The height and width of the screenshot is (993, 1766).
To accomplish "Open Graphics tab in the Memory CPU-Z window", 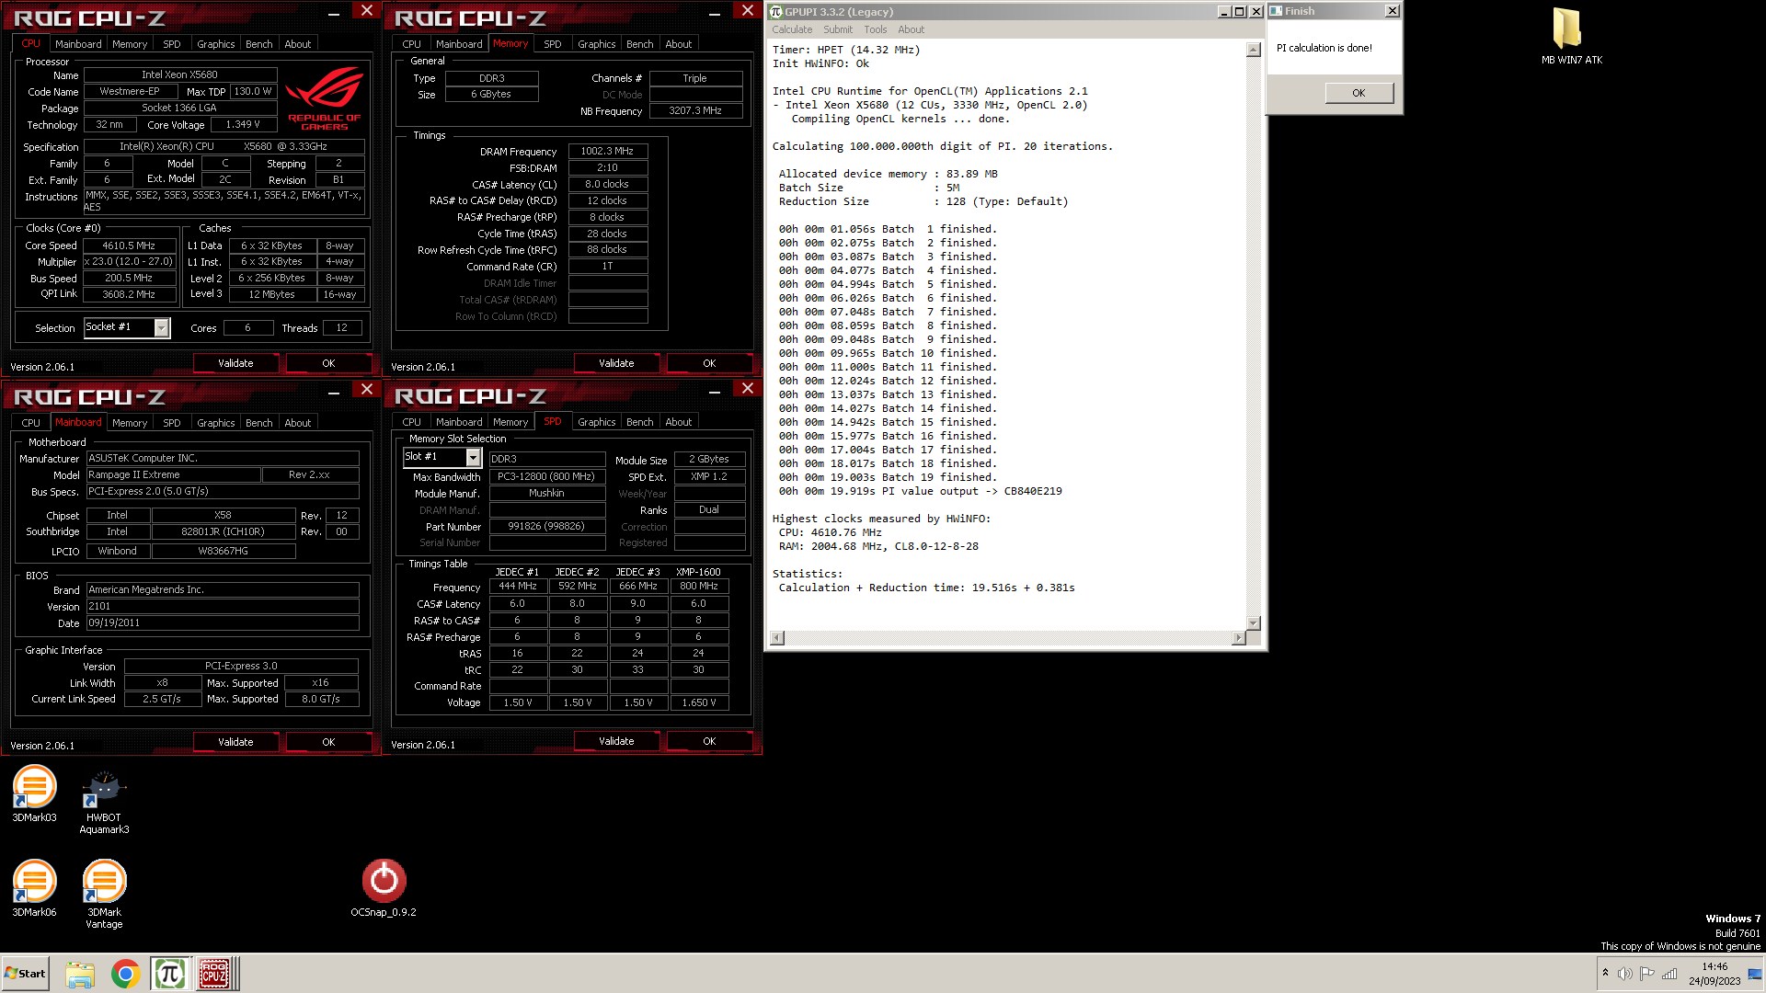I will 597,44.
